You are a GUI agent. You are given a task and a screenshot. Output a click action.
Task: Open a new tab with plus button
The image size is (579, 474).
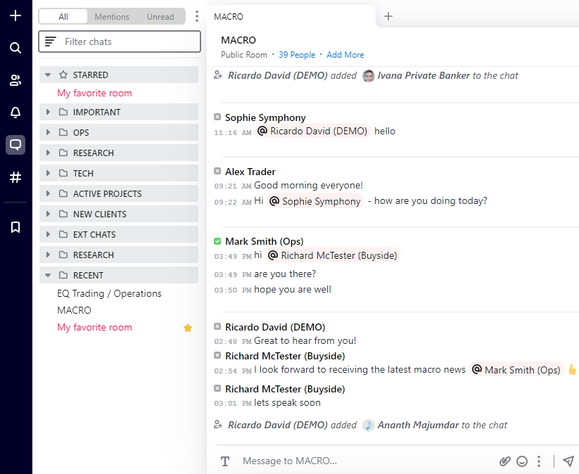point(388,16)
